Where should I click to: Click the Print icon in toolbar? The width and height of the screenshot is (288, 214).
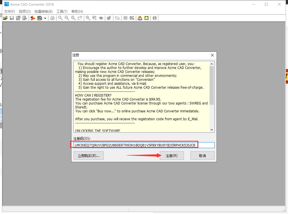[52, 18]
